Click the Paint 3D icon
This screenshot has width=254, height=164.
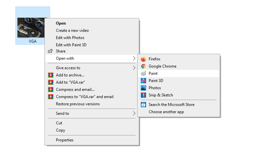[143, 81]
